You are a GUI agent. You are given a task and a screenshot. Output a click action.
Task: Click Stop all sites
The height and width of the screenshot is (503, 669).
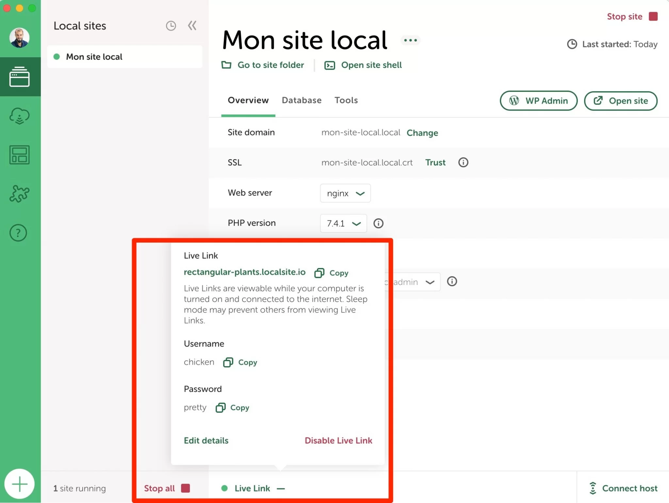pyautogui.click(x=167, y=488)
